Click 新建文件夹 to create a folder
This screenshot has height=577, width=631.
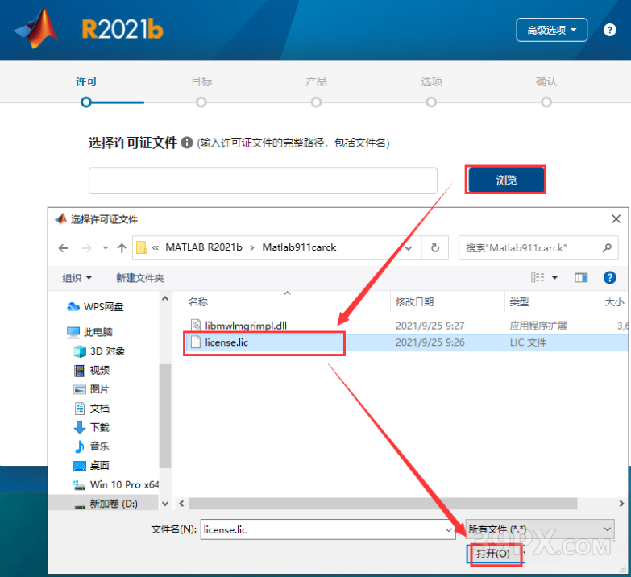(x=140, y=278)
